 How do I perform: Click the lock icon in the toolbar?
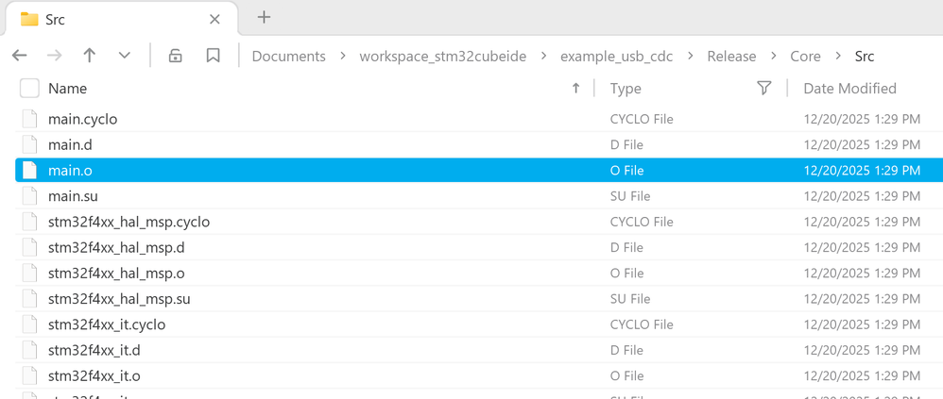pyautogui.click(x=176, y=56)
